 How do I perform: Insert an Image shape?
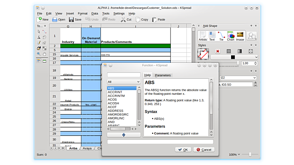pos(240,36)
